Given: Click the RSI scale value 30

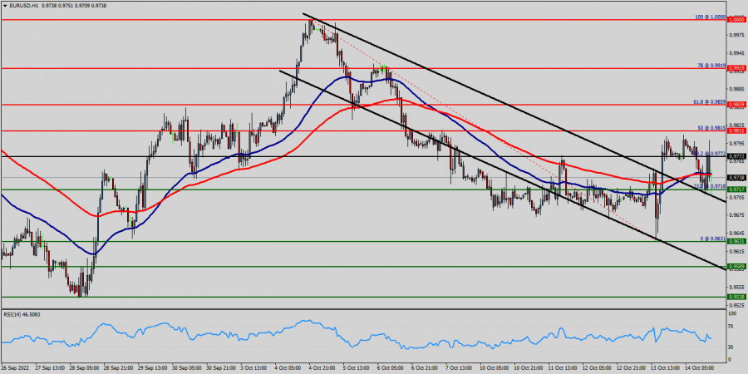Looking at the screenshot, I should (731, 347).
